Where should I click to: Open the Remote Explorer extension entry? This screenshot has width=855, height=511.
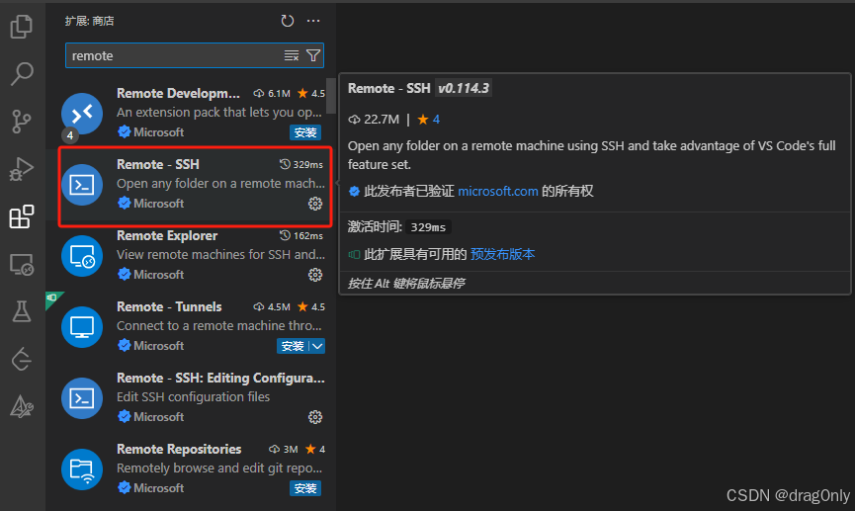coord(191,256)
